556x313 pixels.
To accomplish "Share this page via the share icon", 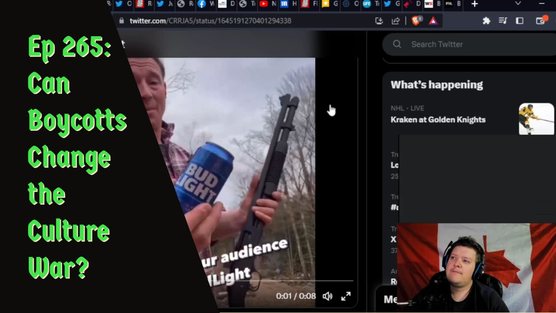I will pyautogui.click(x=396, y=20).
